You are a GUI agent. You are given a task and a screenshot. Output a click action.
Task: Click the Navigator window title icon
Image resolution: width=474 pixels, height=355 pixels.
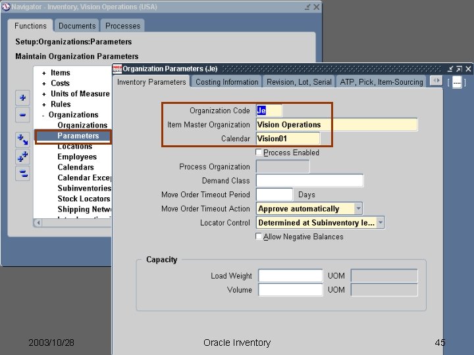[x=6, y=7]
